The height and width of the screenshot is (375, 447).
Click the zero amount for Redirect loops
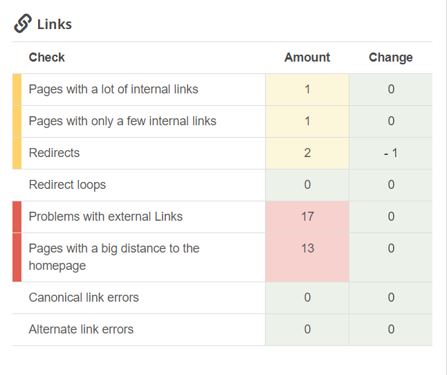[x=307, y=185]
